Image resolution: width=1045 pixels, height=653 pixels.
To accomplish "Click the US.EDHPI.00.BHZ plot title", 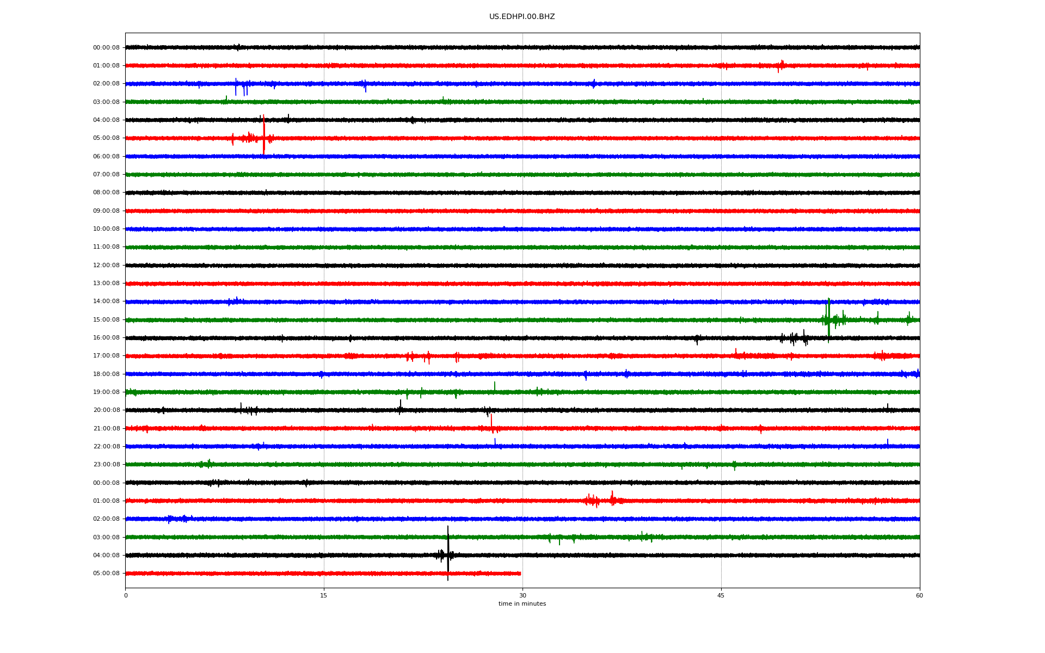I will click(521, 17).
